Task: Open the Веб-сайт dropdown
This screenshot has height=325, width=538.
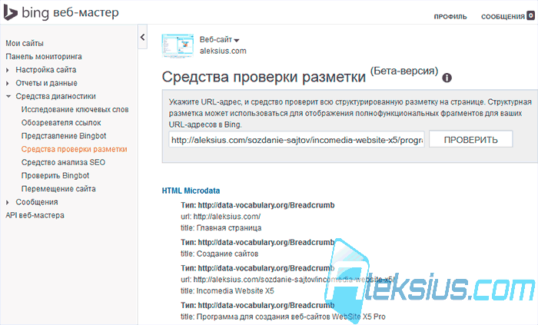Action: tap(220, 40)
